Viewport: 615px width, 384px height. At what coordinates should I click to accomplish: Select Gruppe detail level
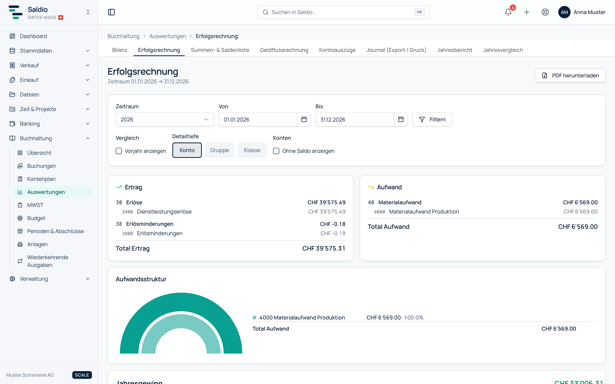click(x=219, y=150)
